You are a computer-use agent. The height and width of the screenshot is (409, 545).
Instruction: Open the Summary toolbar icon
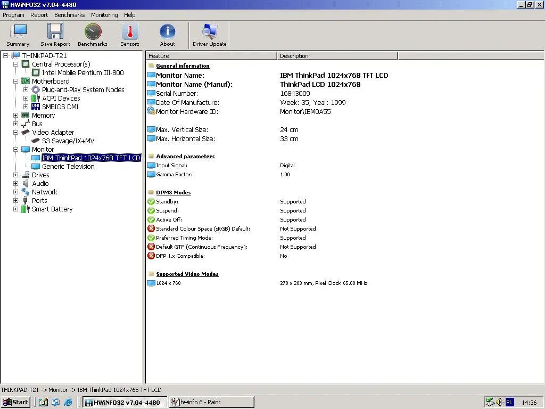coord(18,32)
